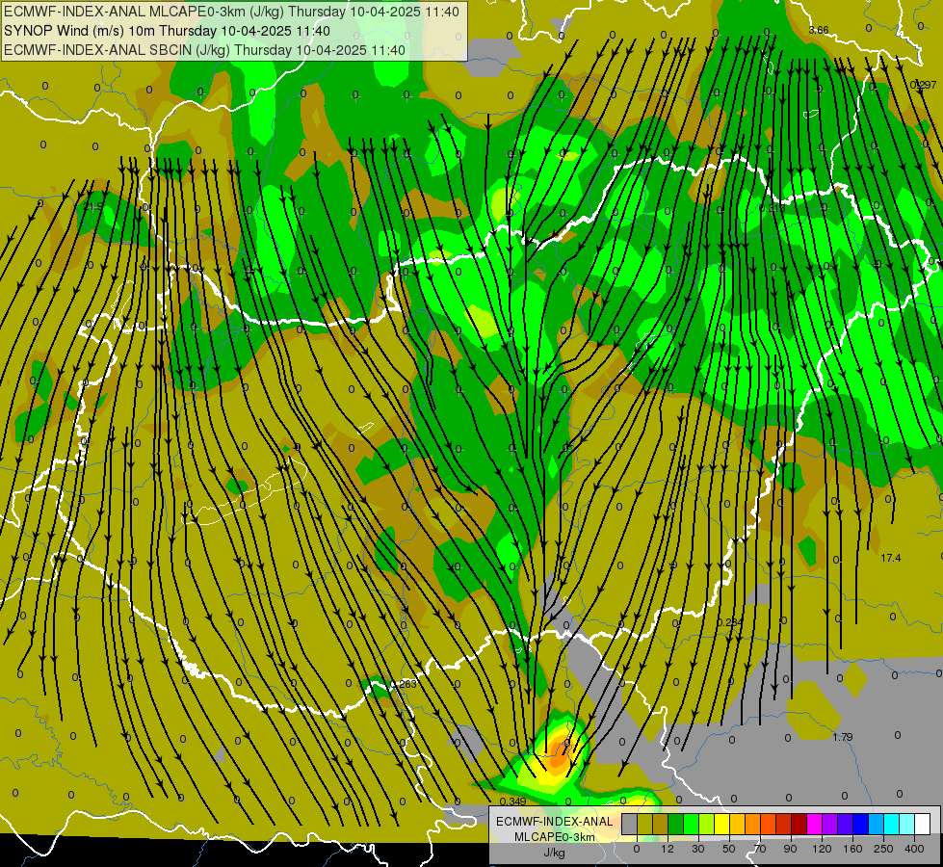This screenshot has width=943, height=867.
Task: Click the dark red legend swatch
Action: point(799,825)
